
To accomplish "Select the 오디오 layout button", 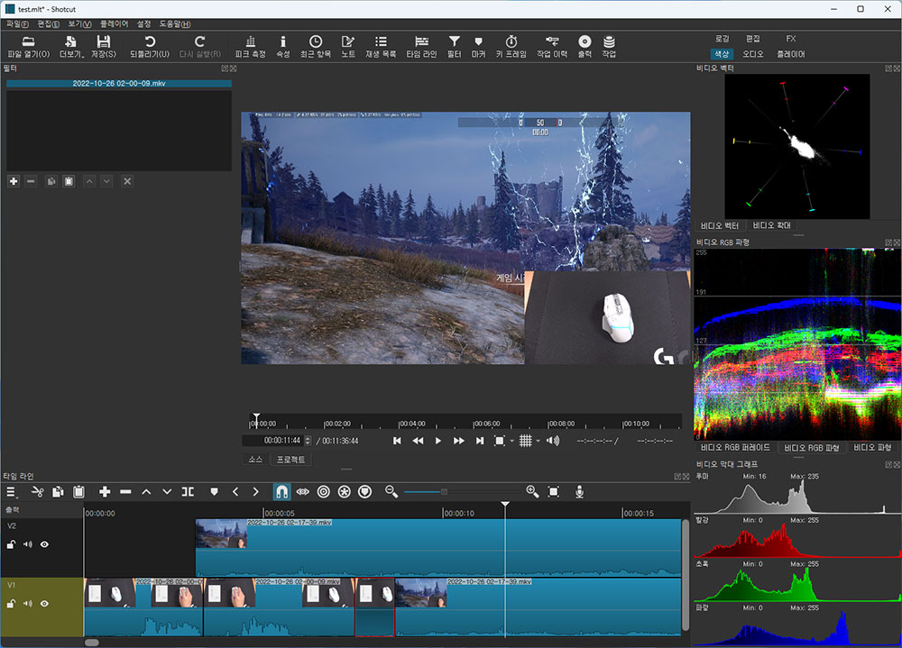I will point(752,54).
